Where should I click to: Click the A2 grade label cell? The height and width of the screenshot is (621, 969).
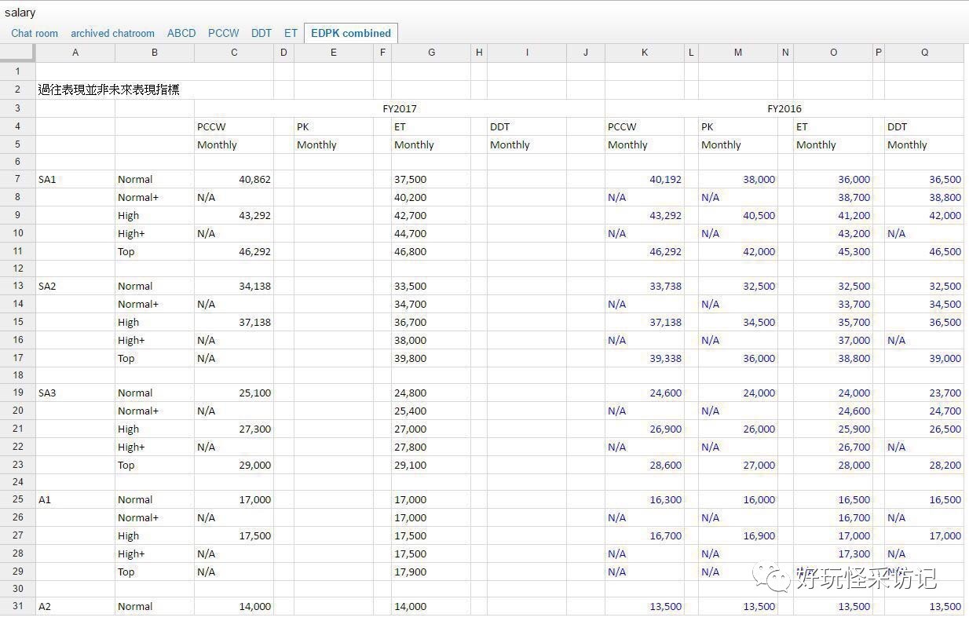75,606
